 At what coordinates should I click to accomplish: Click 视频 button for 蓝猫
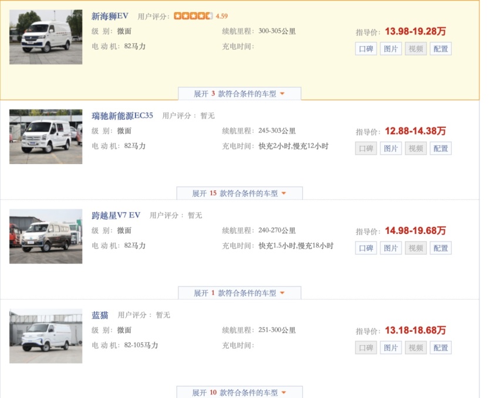[x=415, y=348]
